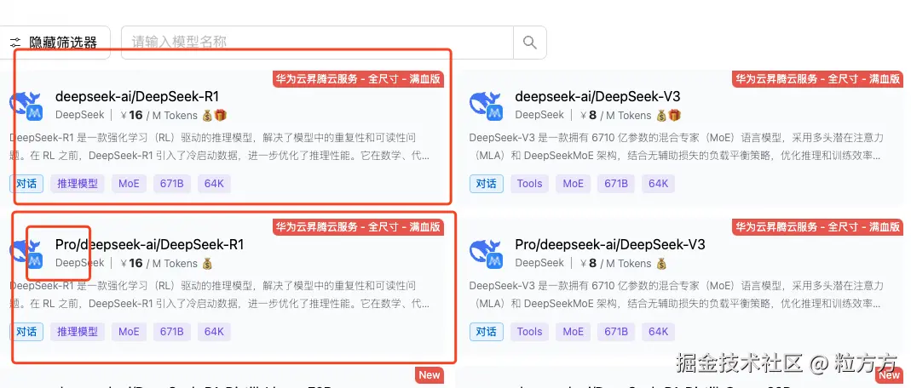Click 对话 tag on deepseek-ai/DeepSeek-V3 card
The width and height of the screenshot is (911, 388).
(487, 184)
